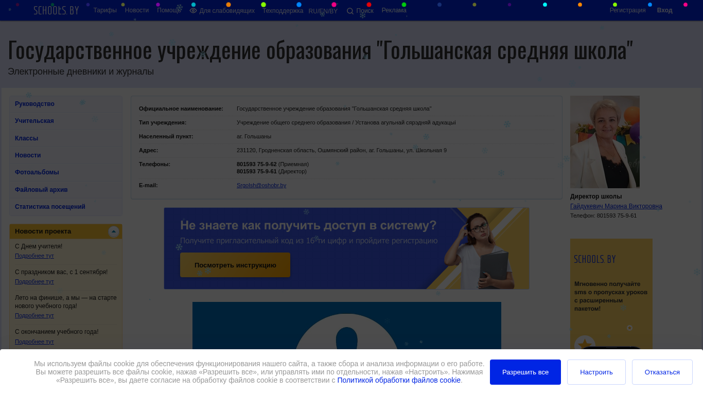Screen dimensions: 703x395
Task: Open Статистика посещений in the sidebar
Action: coord(65,207)
